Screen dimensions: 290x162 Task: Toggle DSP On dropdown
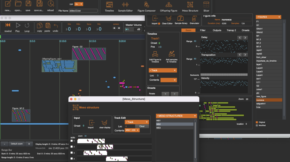coord(79,4)
